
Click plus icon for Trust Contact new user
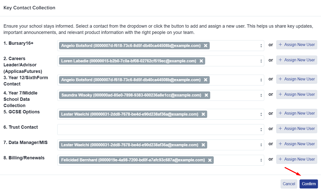pos(280,129)
